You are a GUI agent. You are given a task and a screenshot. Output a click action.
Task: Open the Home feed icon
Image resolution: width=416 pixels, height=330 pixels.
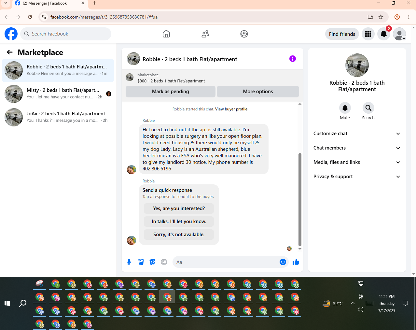coord(166,34)
